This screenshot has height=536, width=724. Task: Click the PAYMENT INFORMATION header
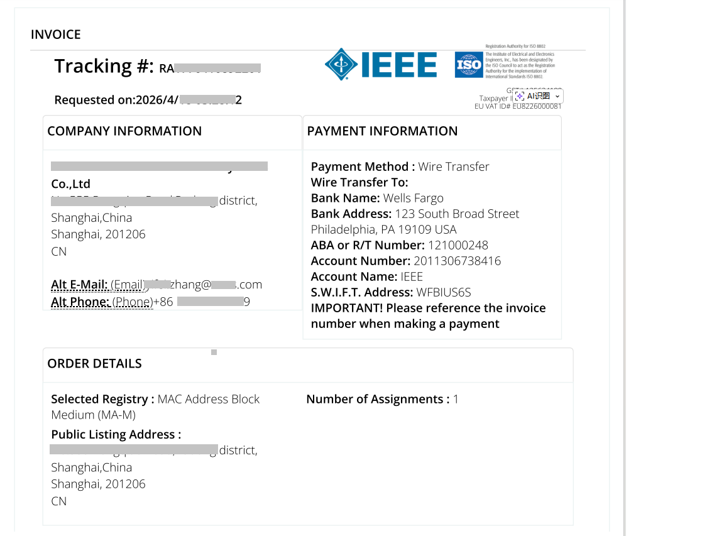(x=382, y=131)
